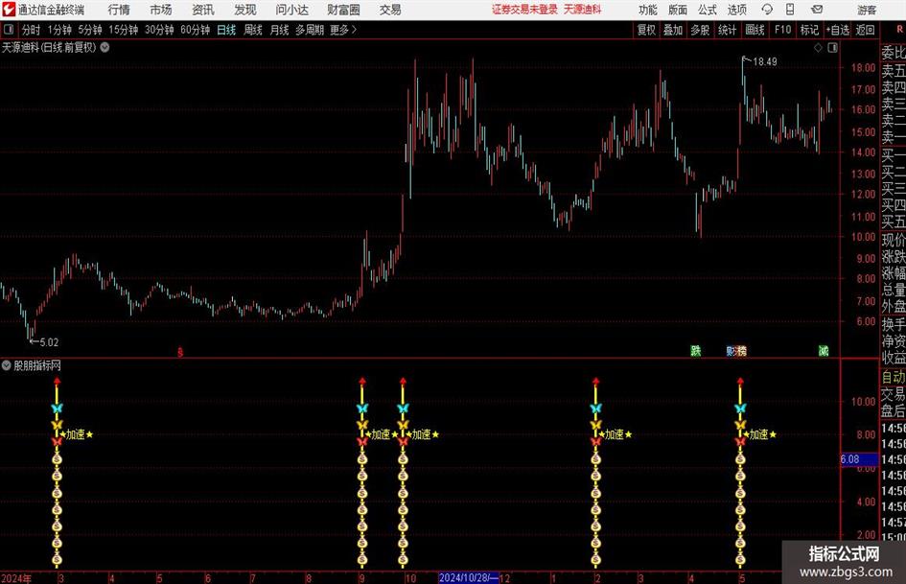Select the 日线 daily period tab
Viewport: 906px width, 584px height.
pyautogui.click(x=226, y=30)
